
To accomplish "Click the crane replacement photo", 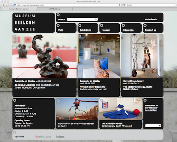I will coord(77,109).
